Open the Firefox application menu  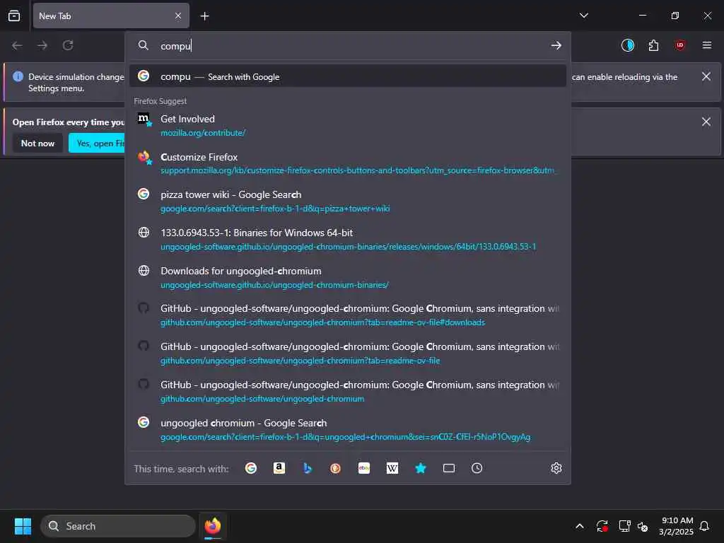[707, 45]
